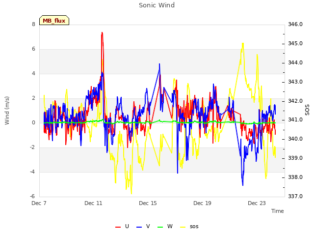Viewport: 314px width, 236px height.
Task: Click the Time axis label
Action: pyautogui.click(x=278, y=211)
